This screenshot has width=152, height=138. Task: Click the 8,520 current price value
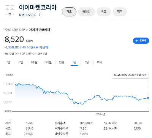coord(14,39)
